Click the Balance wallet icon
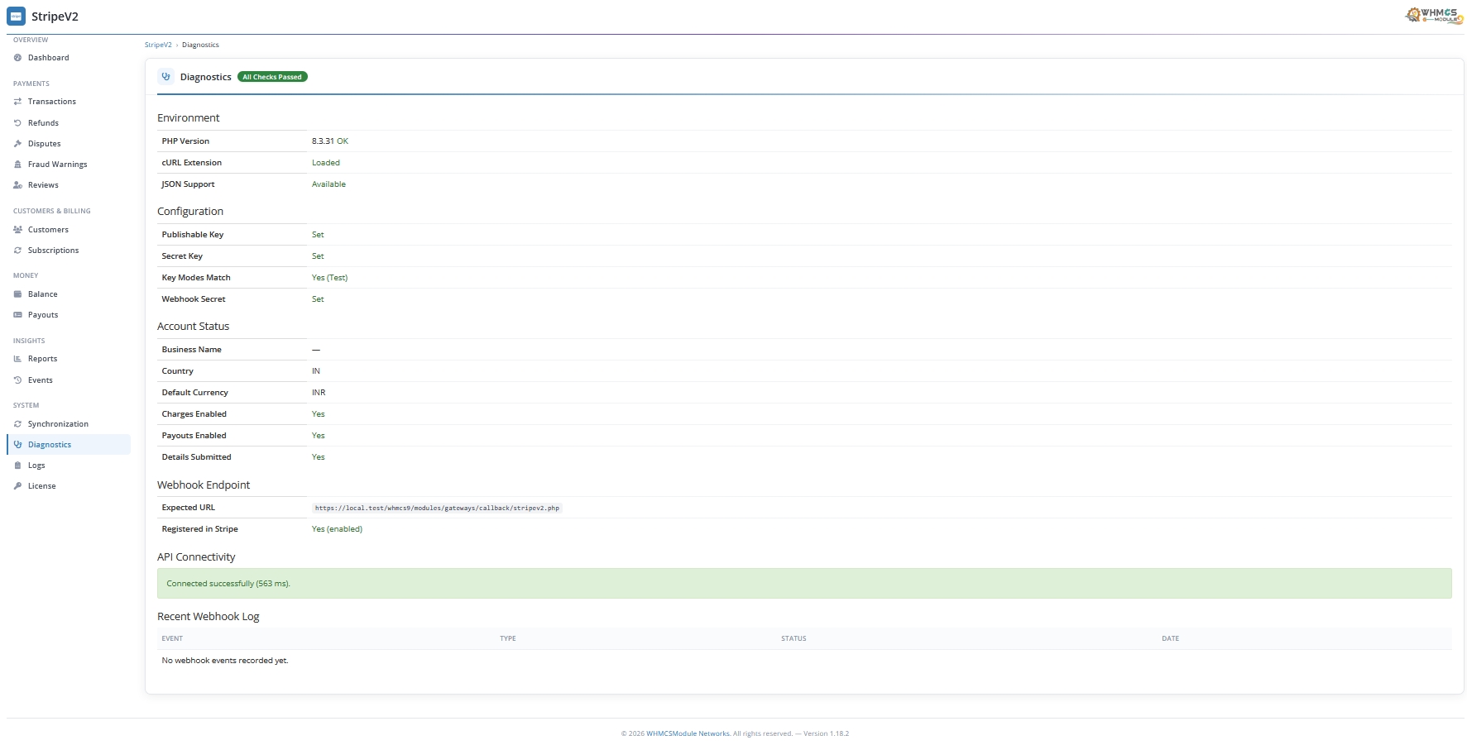Screen dimensions: 1467x745 17,294
